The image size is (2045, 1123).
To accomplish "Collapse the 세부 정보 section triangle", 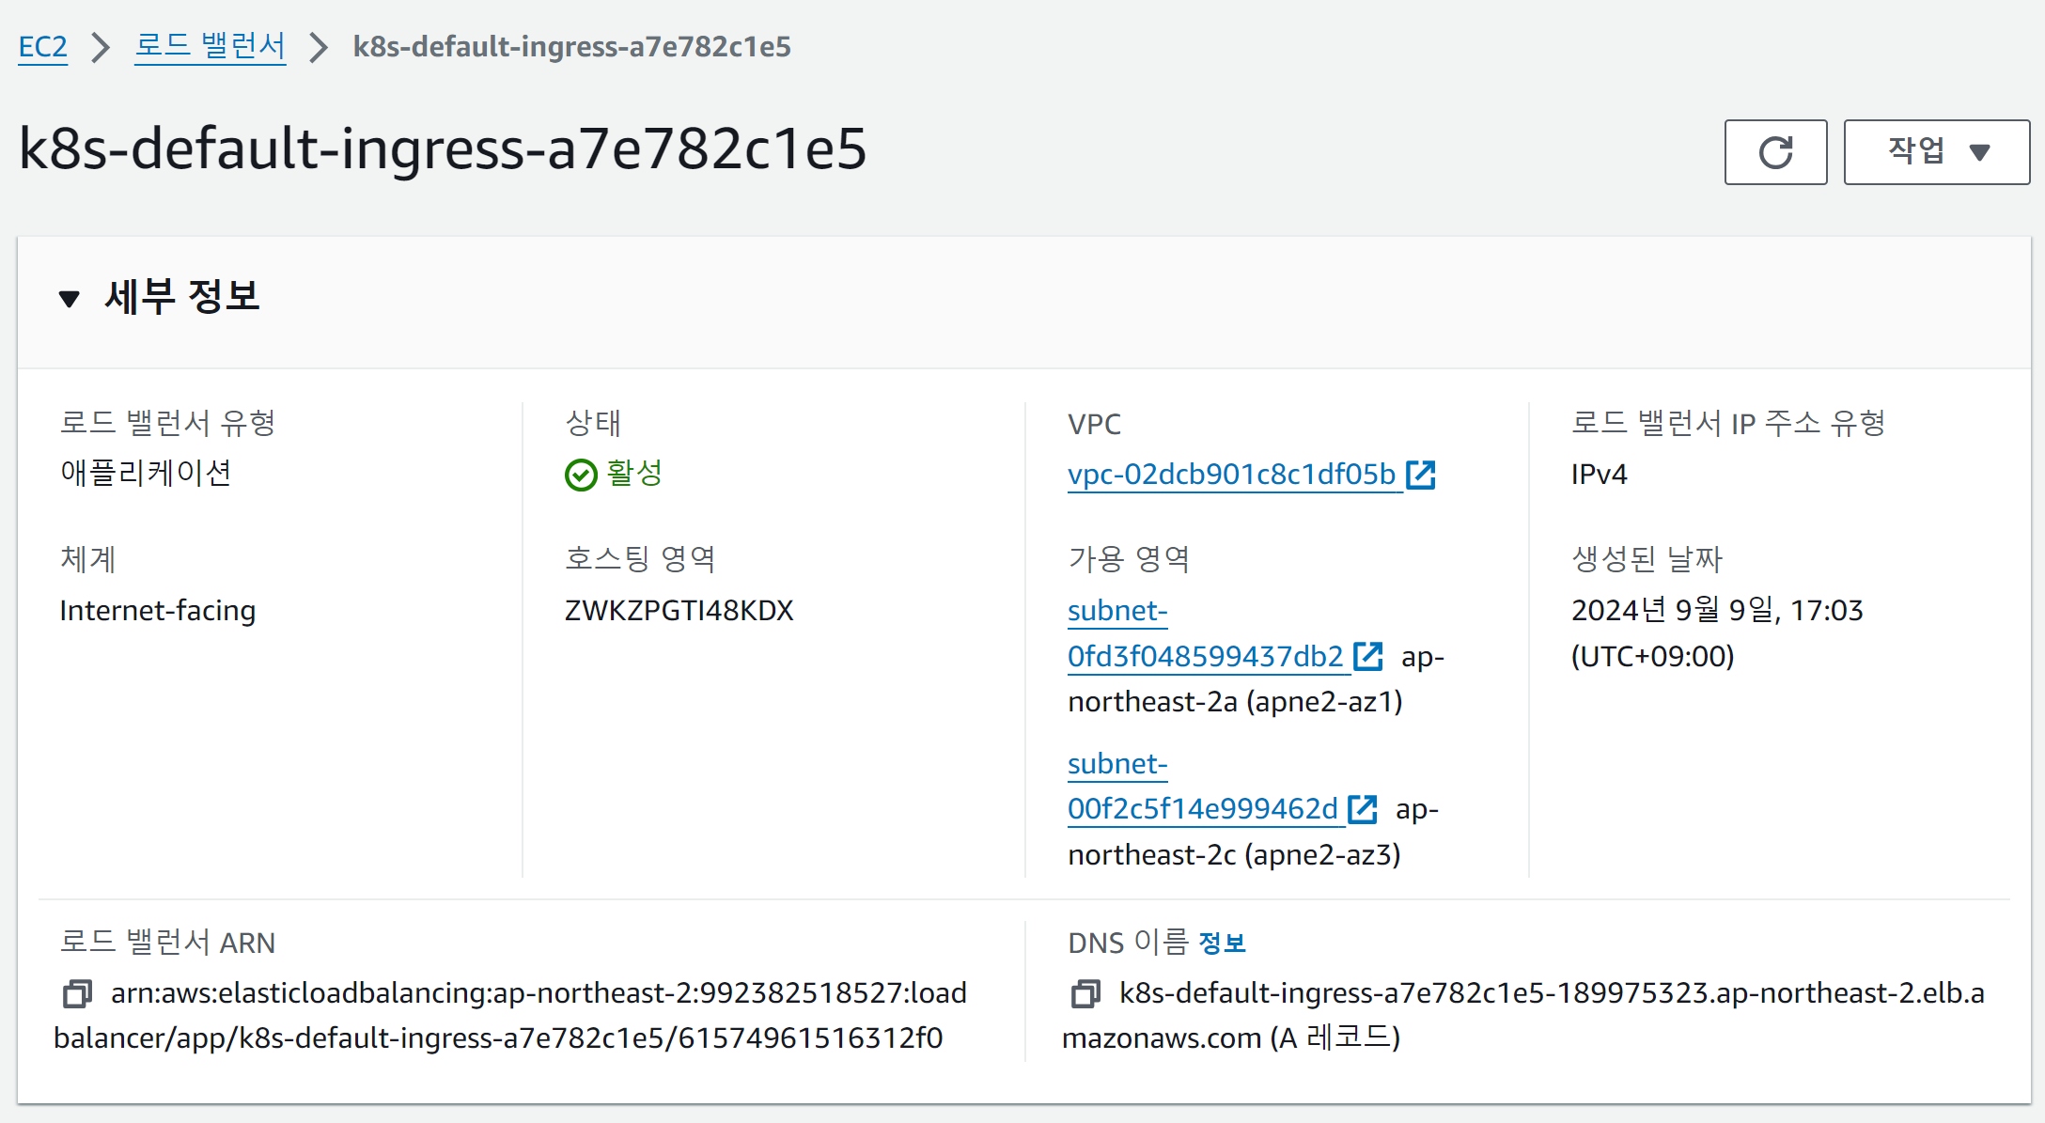I will (70, 299).
